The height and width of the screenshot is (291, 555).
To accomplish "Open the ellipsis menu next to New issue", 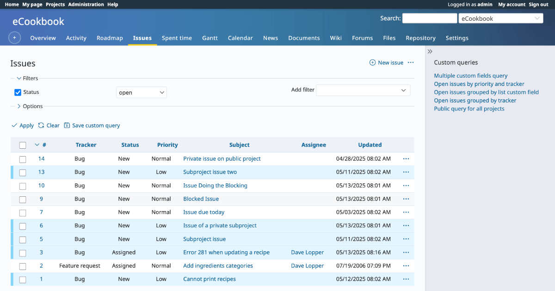I will click(x=411, y=62).
